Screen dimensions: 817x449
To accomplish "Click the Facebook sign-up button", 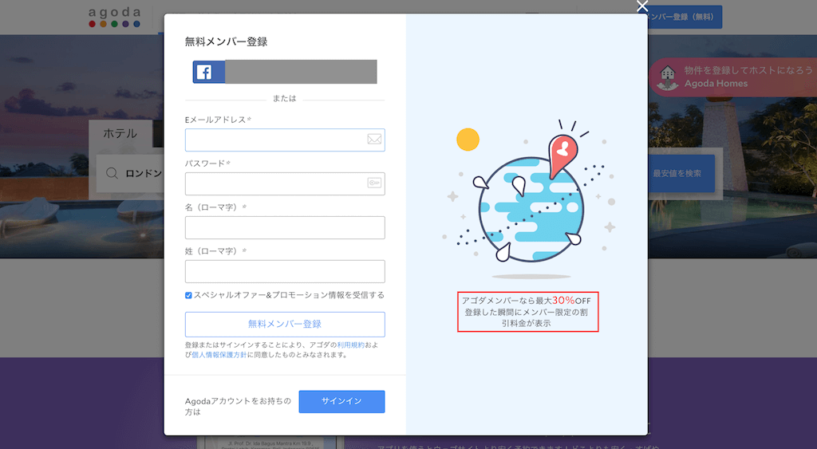I will point(285,72).
